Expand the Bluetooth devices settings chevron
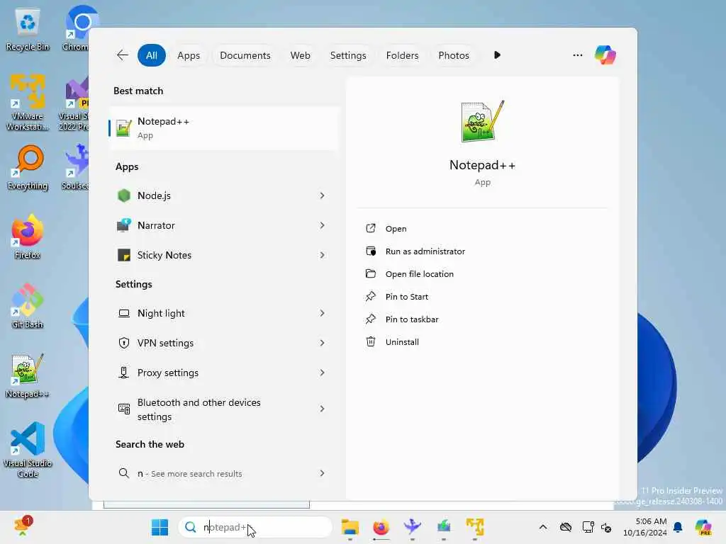The width and height of the screenshot is (726, 544). point(322,409)
